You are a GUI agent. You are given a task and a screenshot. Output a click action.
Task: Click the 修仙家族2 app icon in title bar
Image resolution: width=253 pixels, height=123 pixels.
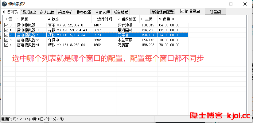coord(4,4)
